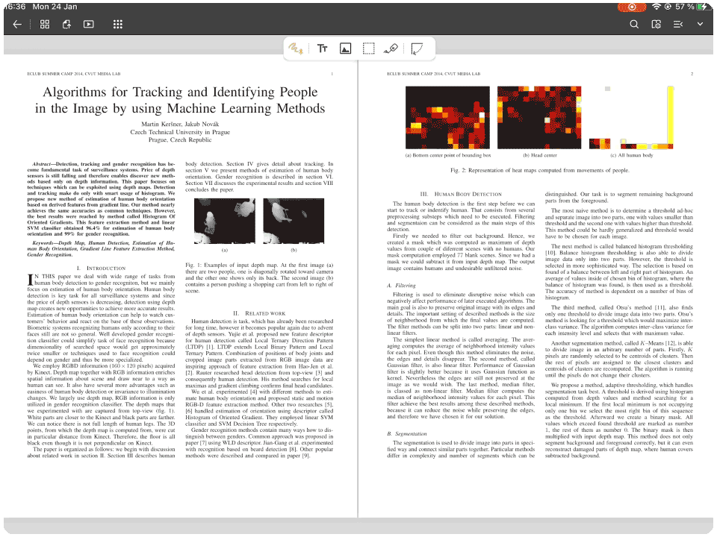Screen dimensions: 717x537
Task: Click the '(c) All human body' label
Action: pos(632,155)
